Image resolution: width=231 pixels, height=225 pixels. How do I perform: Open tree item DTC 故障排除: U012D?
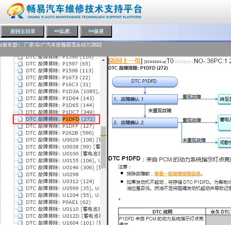(x=63, y=216)
